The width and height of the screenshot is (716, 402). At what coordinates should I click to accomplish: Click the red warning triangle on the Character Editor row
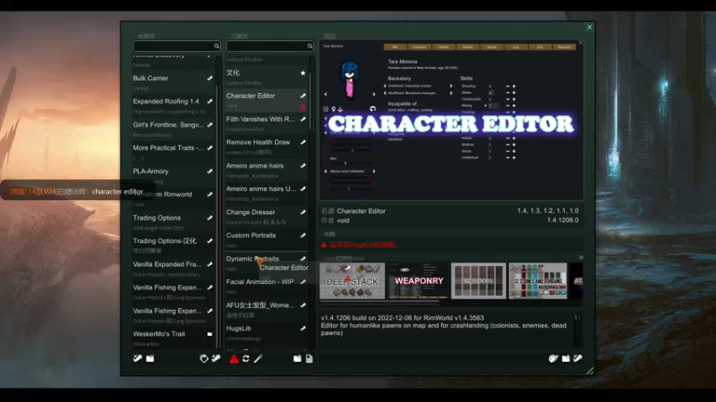tap(303, 106)
